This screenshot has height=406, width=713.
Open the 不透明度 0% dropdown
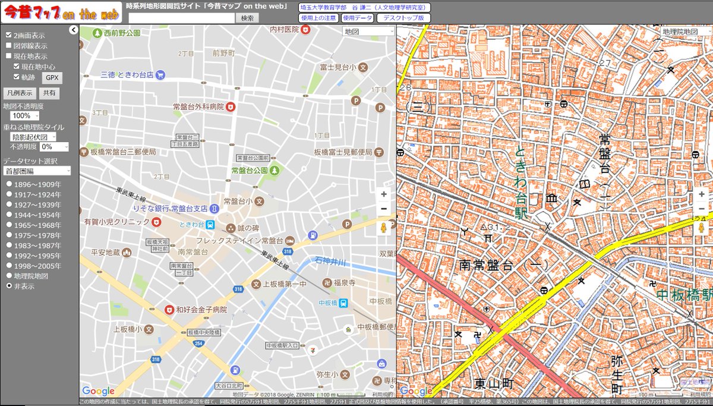55,147
